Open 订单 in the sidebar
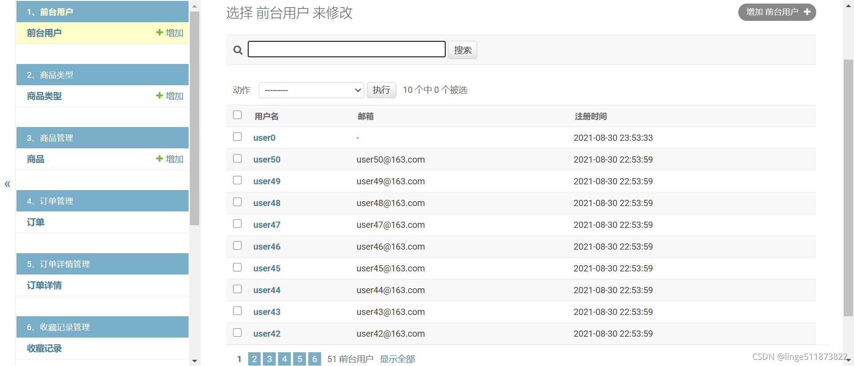Screen dimensions: 854x366 point(36,222)
